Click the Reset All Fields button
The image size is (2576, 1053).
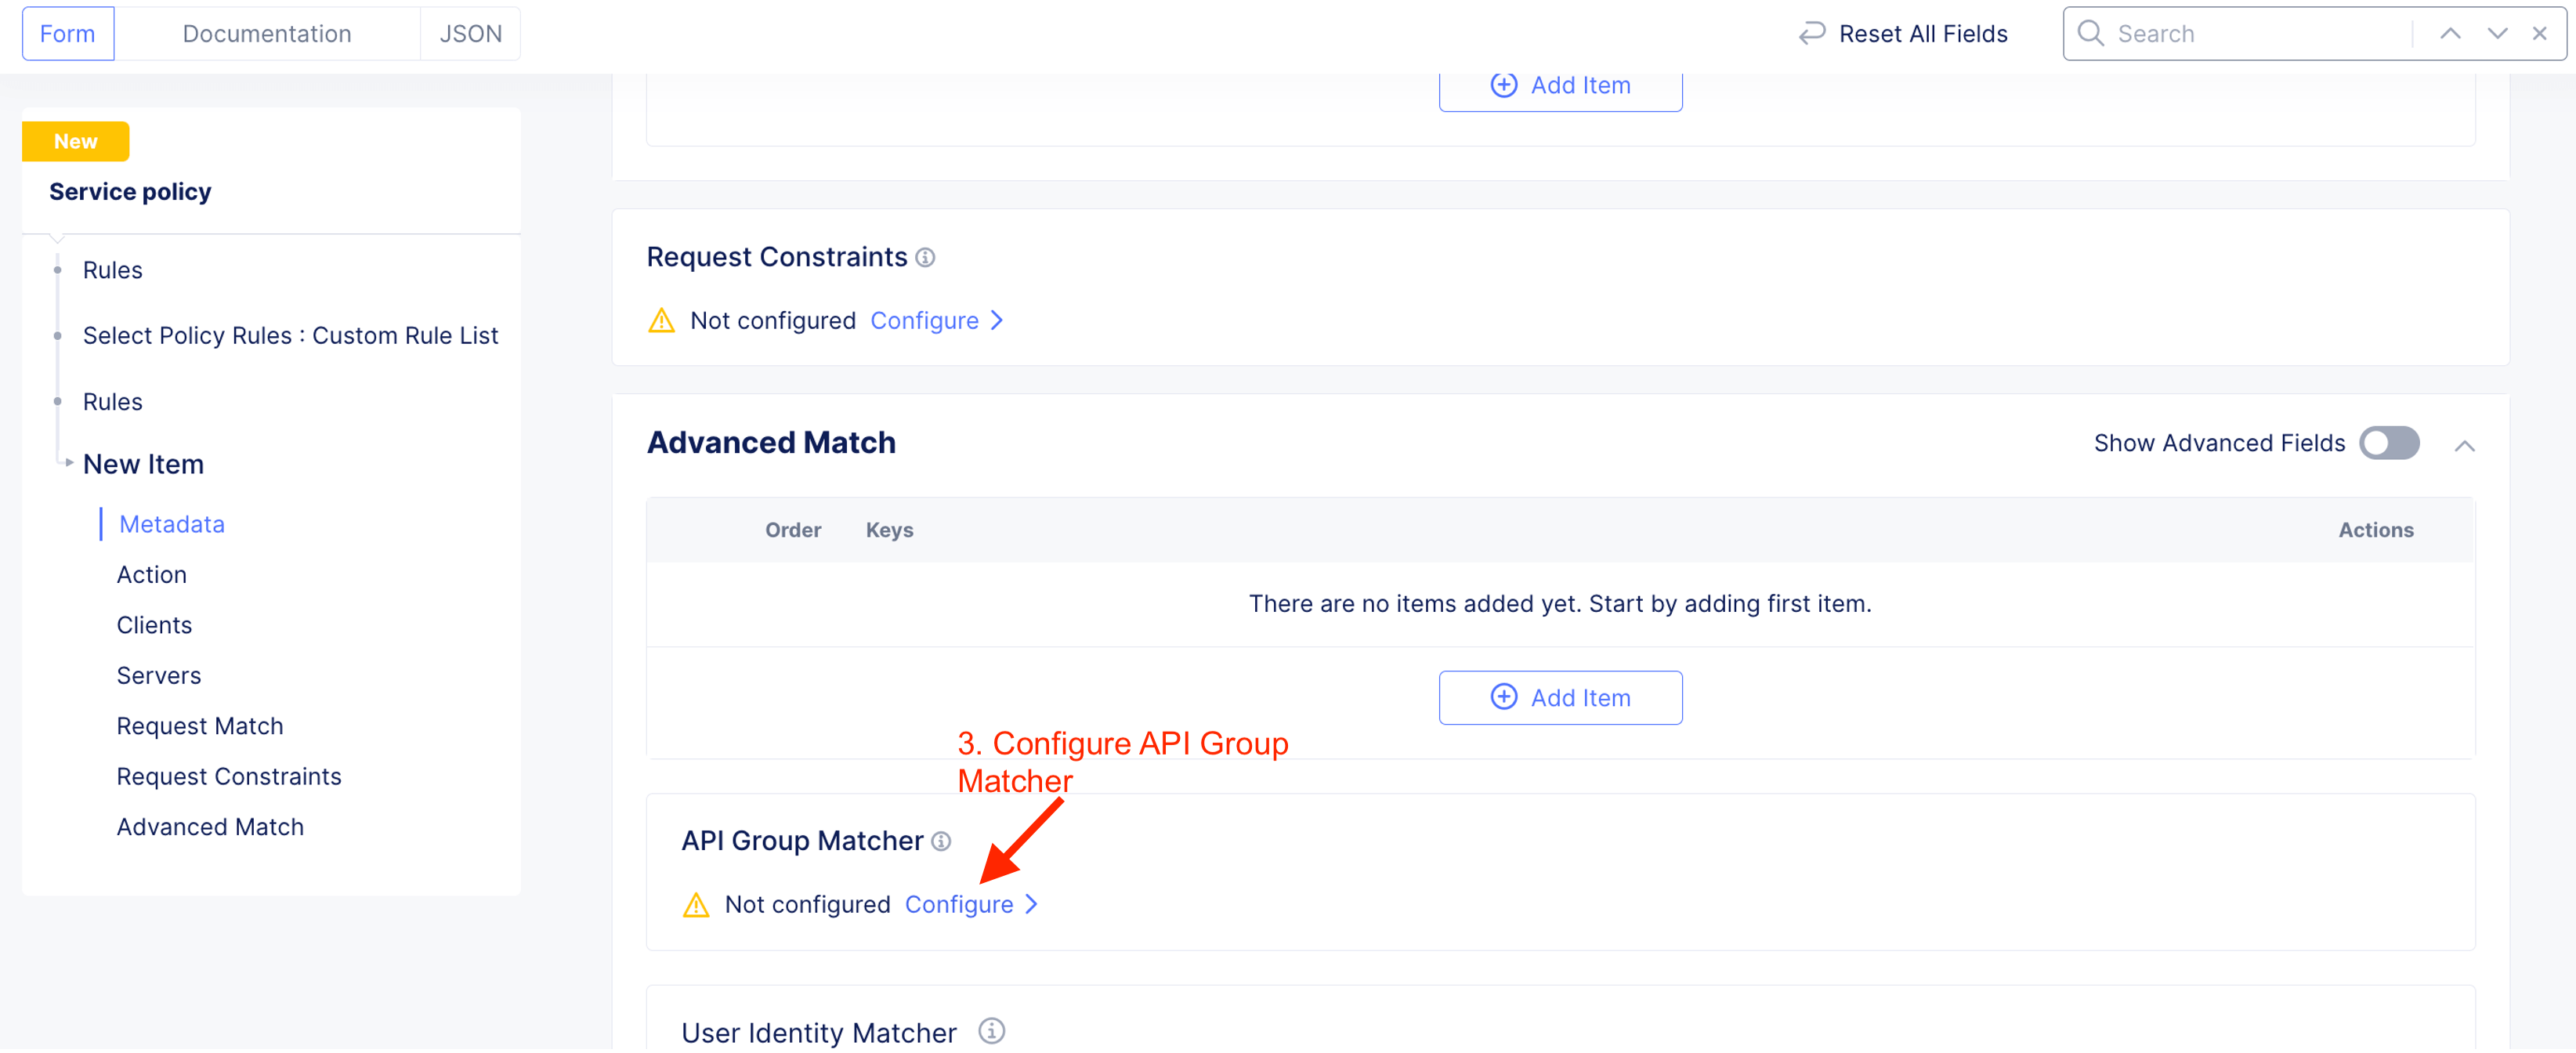(x=1903, y=34)
